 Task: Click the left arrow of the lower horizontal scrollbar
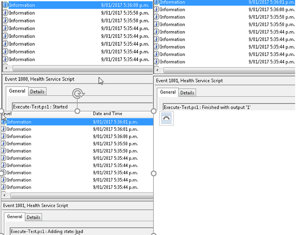coord(4,195)
